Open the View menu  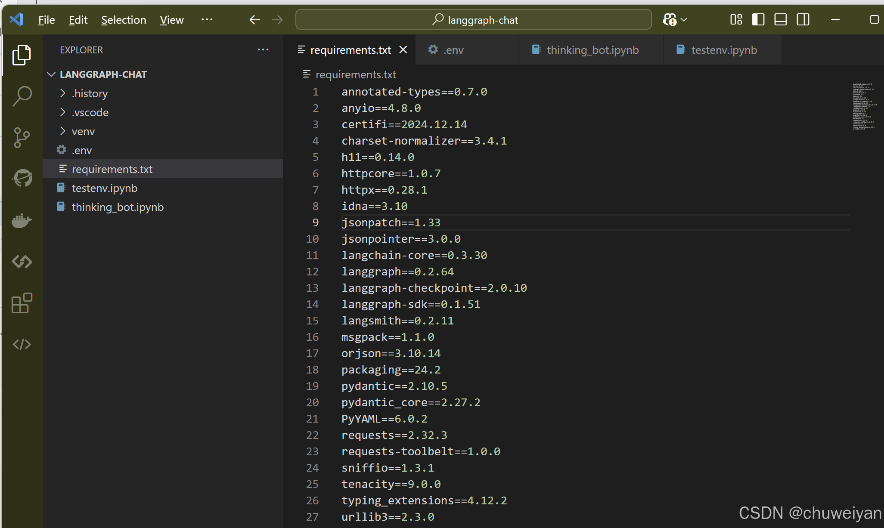pyautogui.click(x=171, y=20)
